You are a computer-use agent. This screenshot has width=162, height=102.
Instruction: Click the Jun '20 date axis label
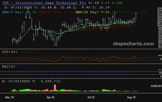coord(50,97)
